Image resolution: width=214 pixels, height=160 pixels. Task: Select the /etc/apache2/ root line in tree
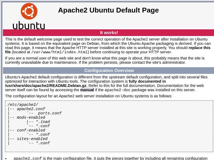pos(23,105)
